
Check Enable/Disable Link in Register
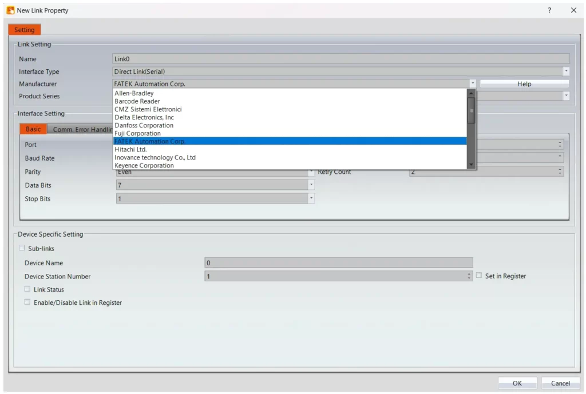tap(27, 303)
